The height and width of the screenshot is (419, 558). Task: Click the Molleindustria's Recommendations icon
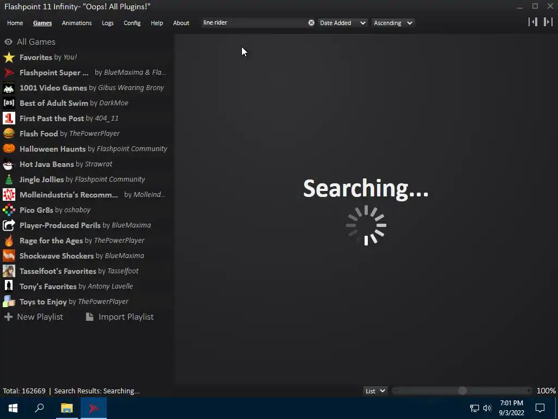(9, 195)
